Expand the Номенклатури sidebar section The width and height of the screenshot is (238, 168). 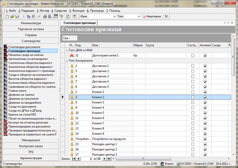coord(31,23)
